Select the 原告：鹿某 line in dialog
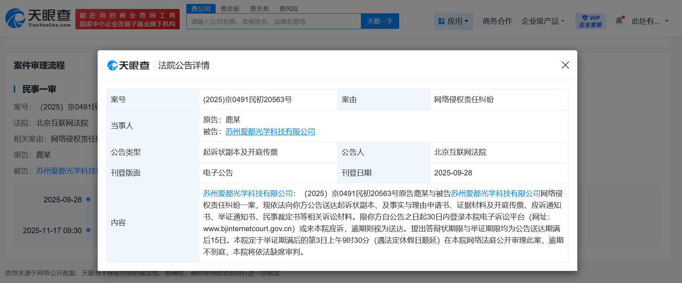The image size is (682, 283). click(222, 120)
